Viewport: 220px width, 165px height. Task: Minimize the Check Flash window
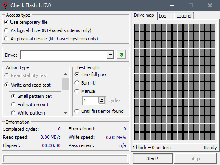pyautogui.click(x=172, y=5)
